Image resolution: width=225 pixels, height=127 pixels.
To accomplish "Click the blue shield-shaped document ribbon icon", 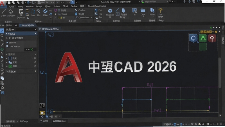I will [x=123, y=11].
